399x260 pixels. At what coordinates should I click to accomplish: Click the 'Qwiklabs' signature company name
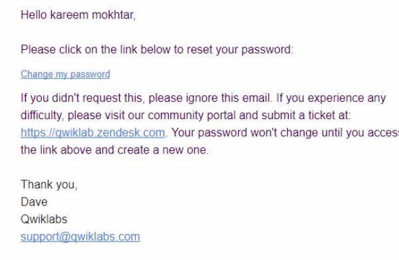[x=44, y=219]
